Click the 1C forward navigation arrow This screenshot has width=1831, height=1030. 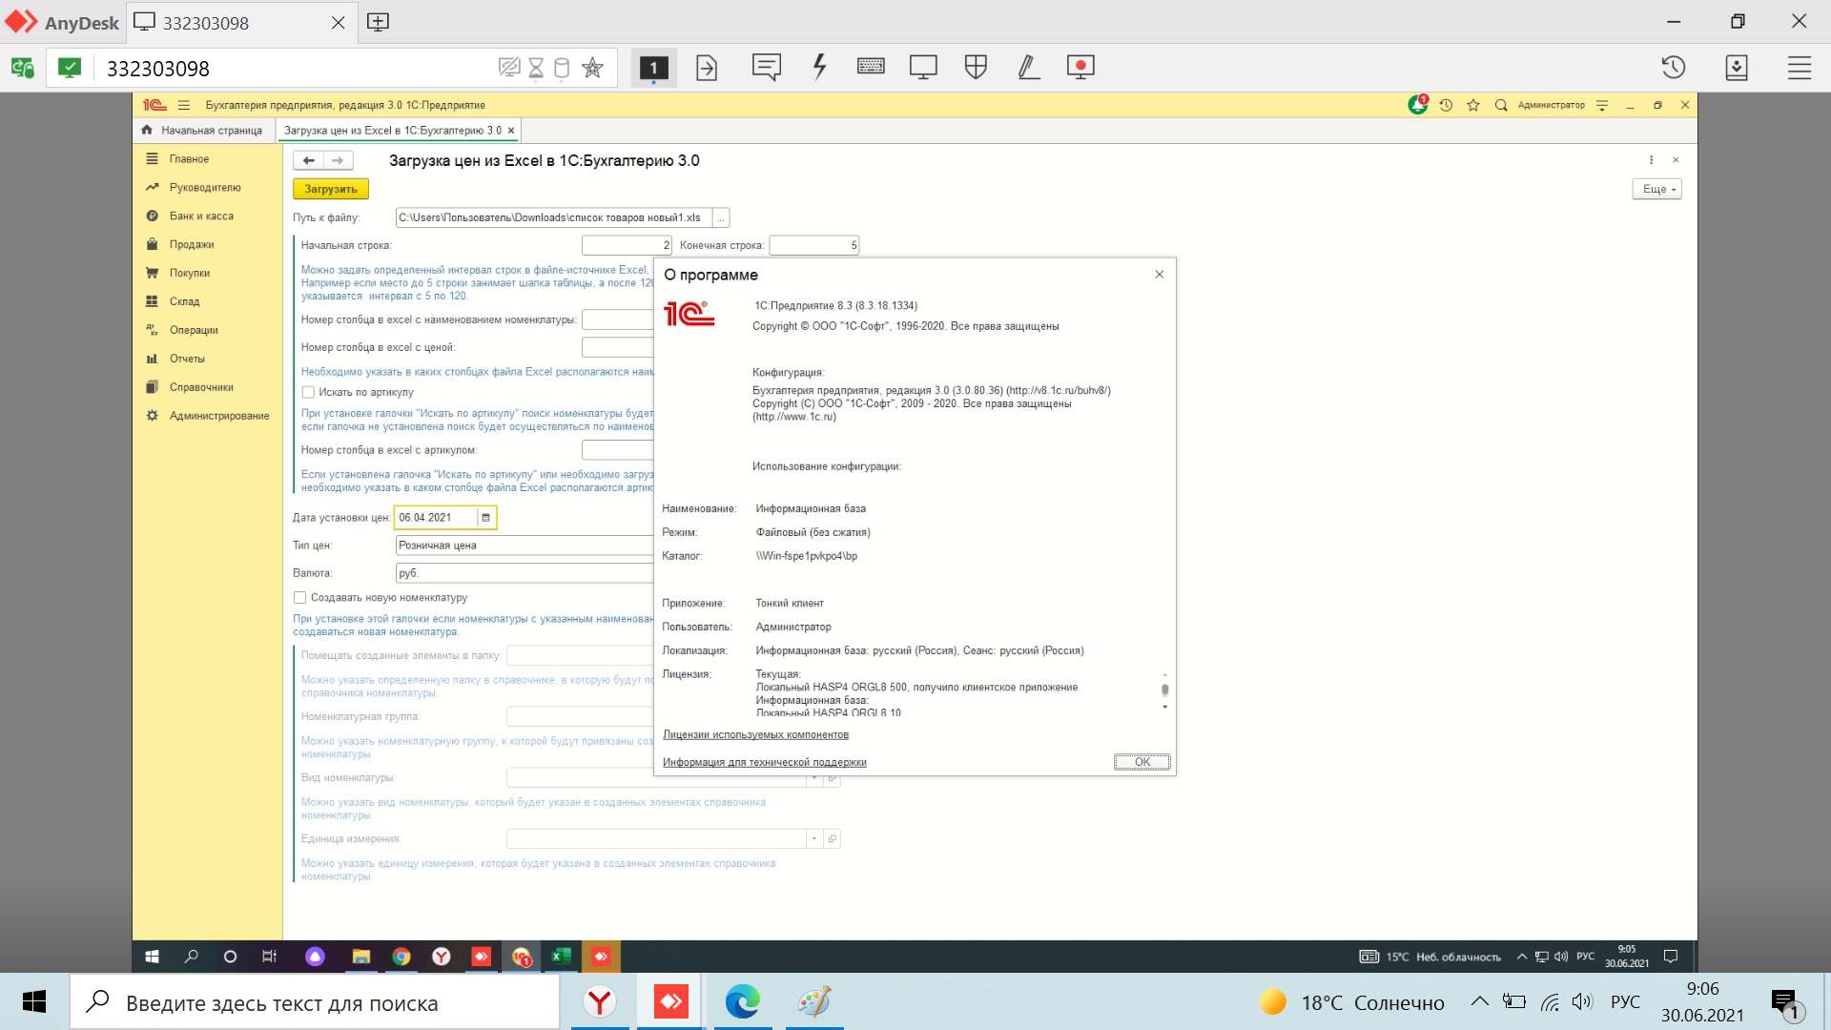(338, 160)
